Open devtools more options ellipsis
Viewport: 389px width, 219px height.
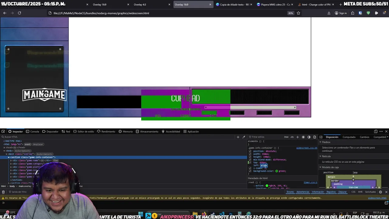[381, 131]
